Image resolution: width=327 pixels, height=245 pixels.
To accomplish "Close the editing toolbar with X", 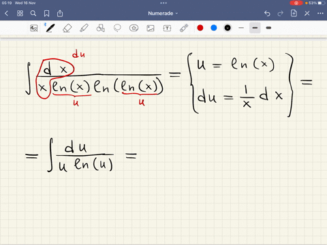I will click(307, 14).
